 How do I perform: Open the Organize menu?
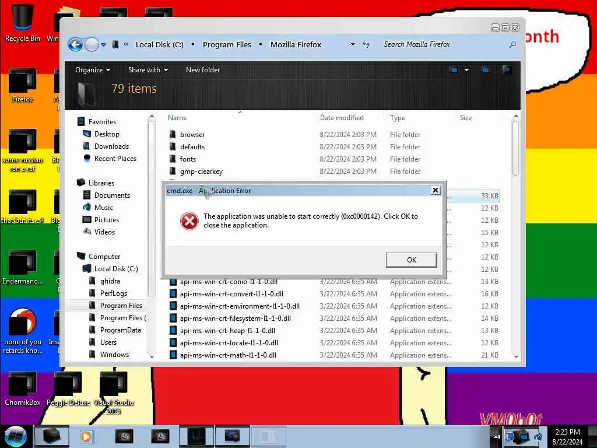coord(93,70)
